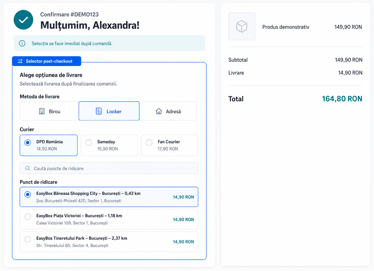Image resolution: width=374 pixels, height=271 pixels.
Task: Click the locker icon in delivery methods
Action: [99, 111]
